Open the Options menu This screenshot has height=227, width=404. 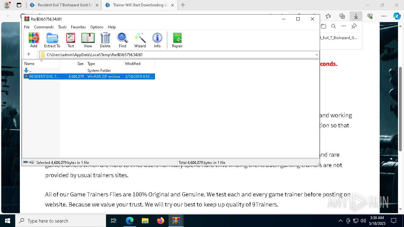click(x=97, y=27)
